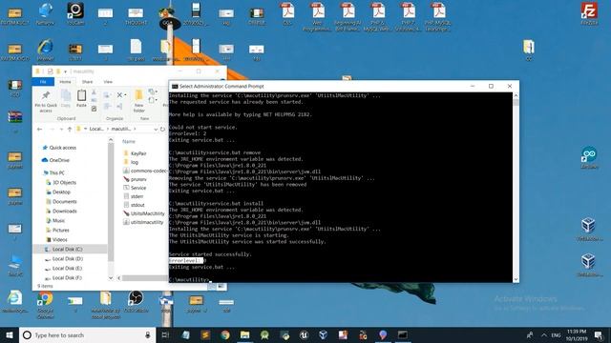Open Chrome from the taskbar

(x=225, y=334)
